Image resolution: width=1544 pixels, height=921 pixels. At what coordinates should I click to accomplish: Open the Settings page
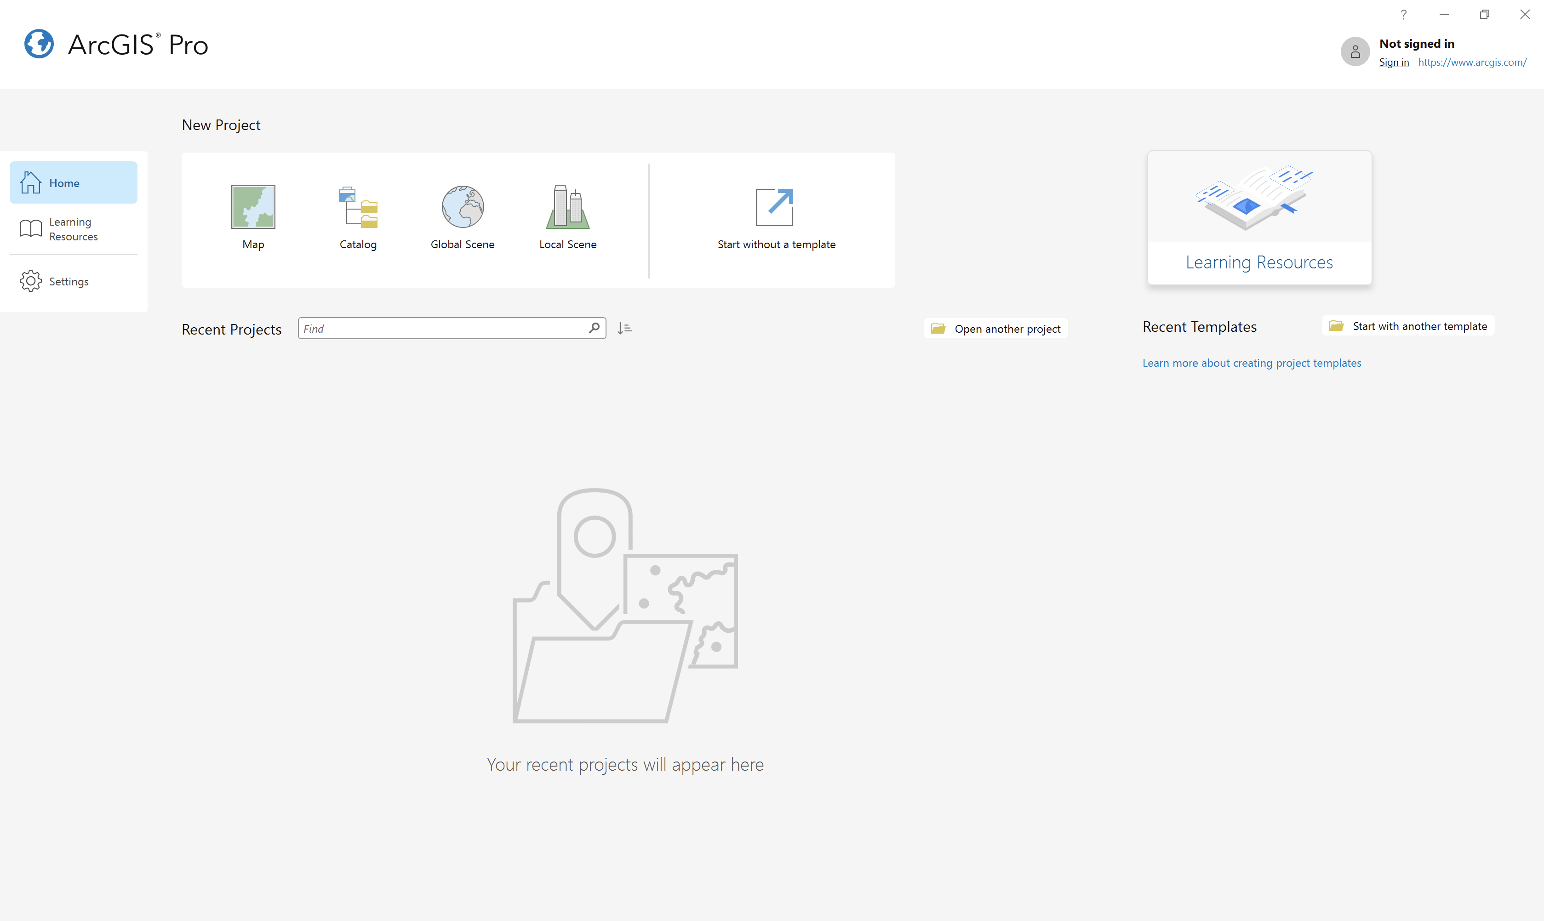point(73,281)
